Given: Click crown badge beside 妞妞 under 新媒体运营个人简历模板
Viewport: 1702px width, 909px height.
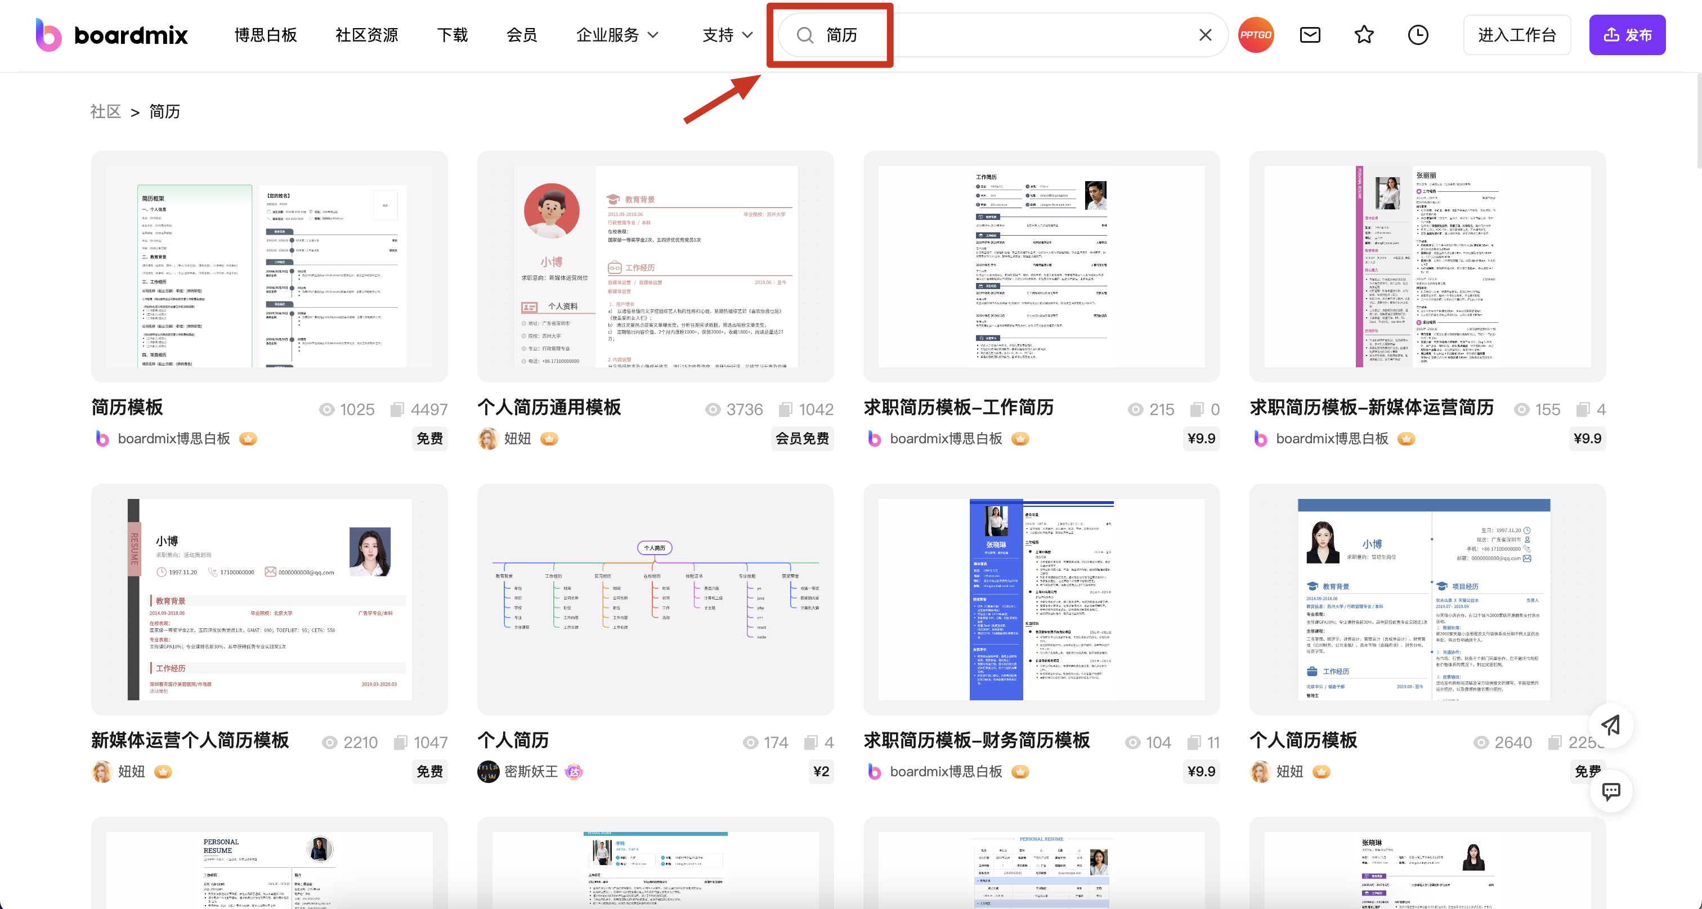Looking at the screenshot, I should coord(163,771).
